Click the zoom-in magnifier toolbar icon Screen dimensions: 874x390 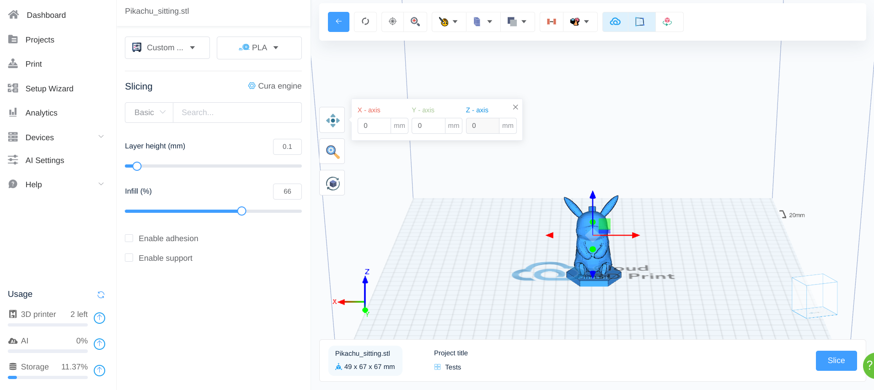pyautogui.click(x=415, y=21)
